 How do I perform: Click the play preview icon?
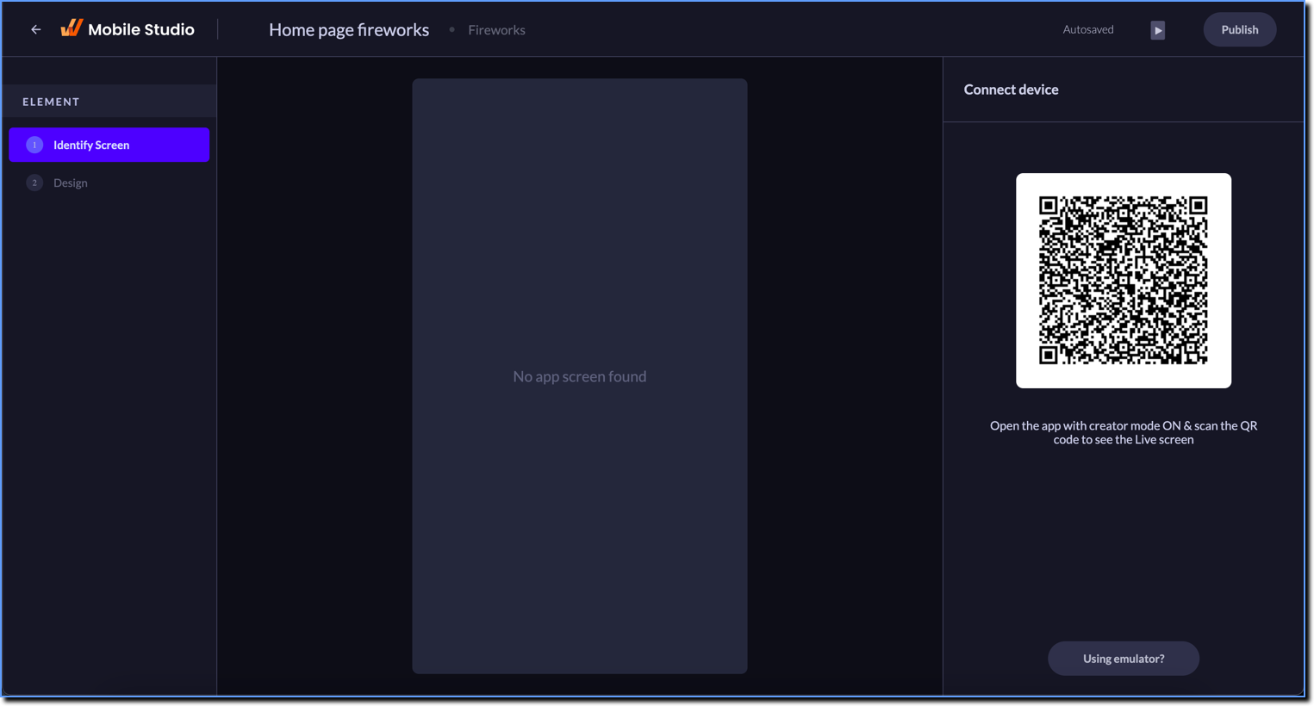coord(1157,30)
